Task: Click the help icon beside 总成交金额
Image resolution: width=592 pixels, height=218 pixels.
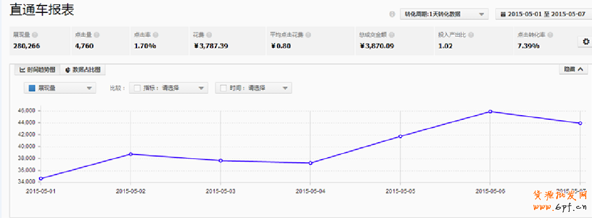Action: (391, 35)
